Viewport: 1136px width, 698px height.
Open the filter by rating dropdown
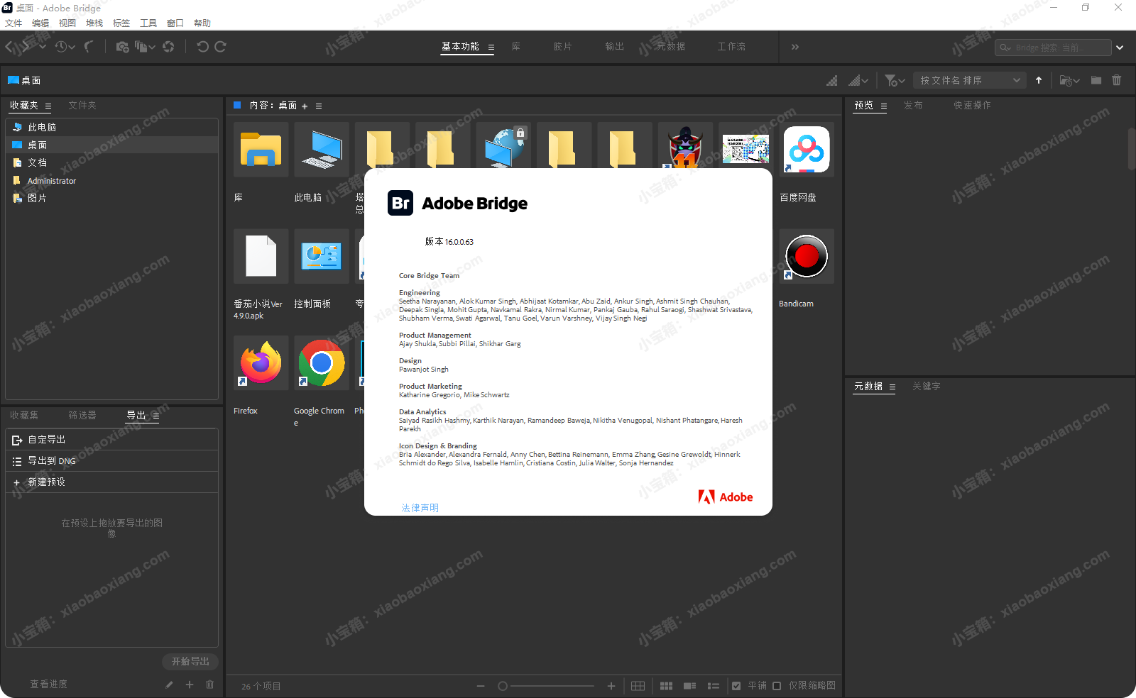coord(895,81)
